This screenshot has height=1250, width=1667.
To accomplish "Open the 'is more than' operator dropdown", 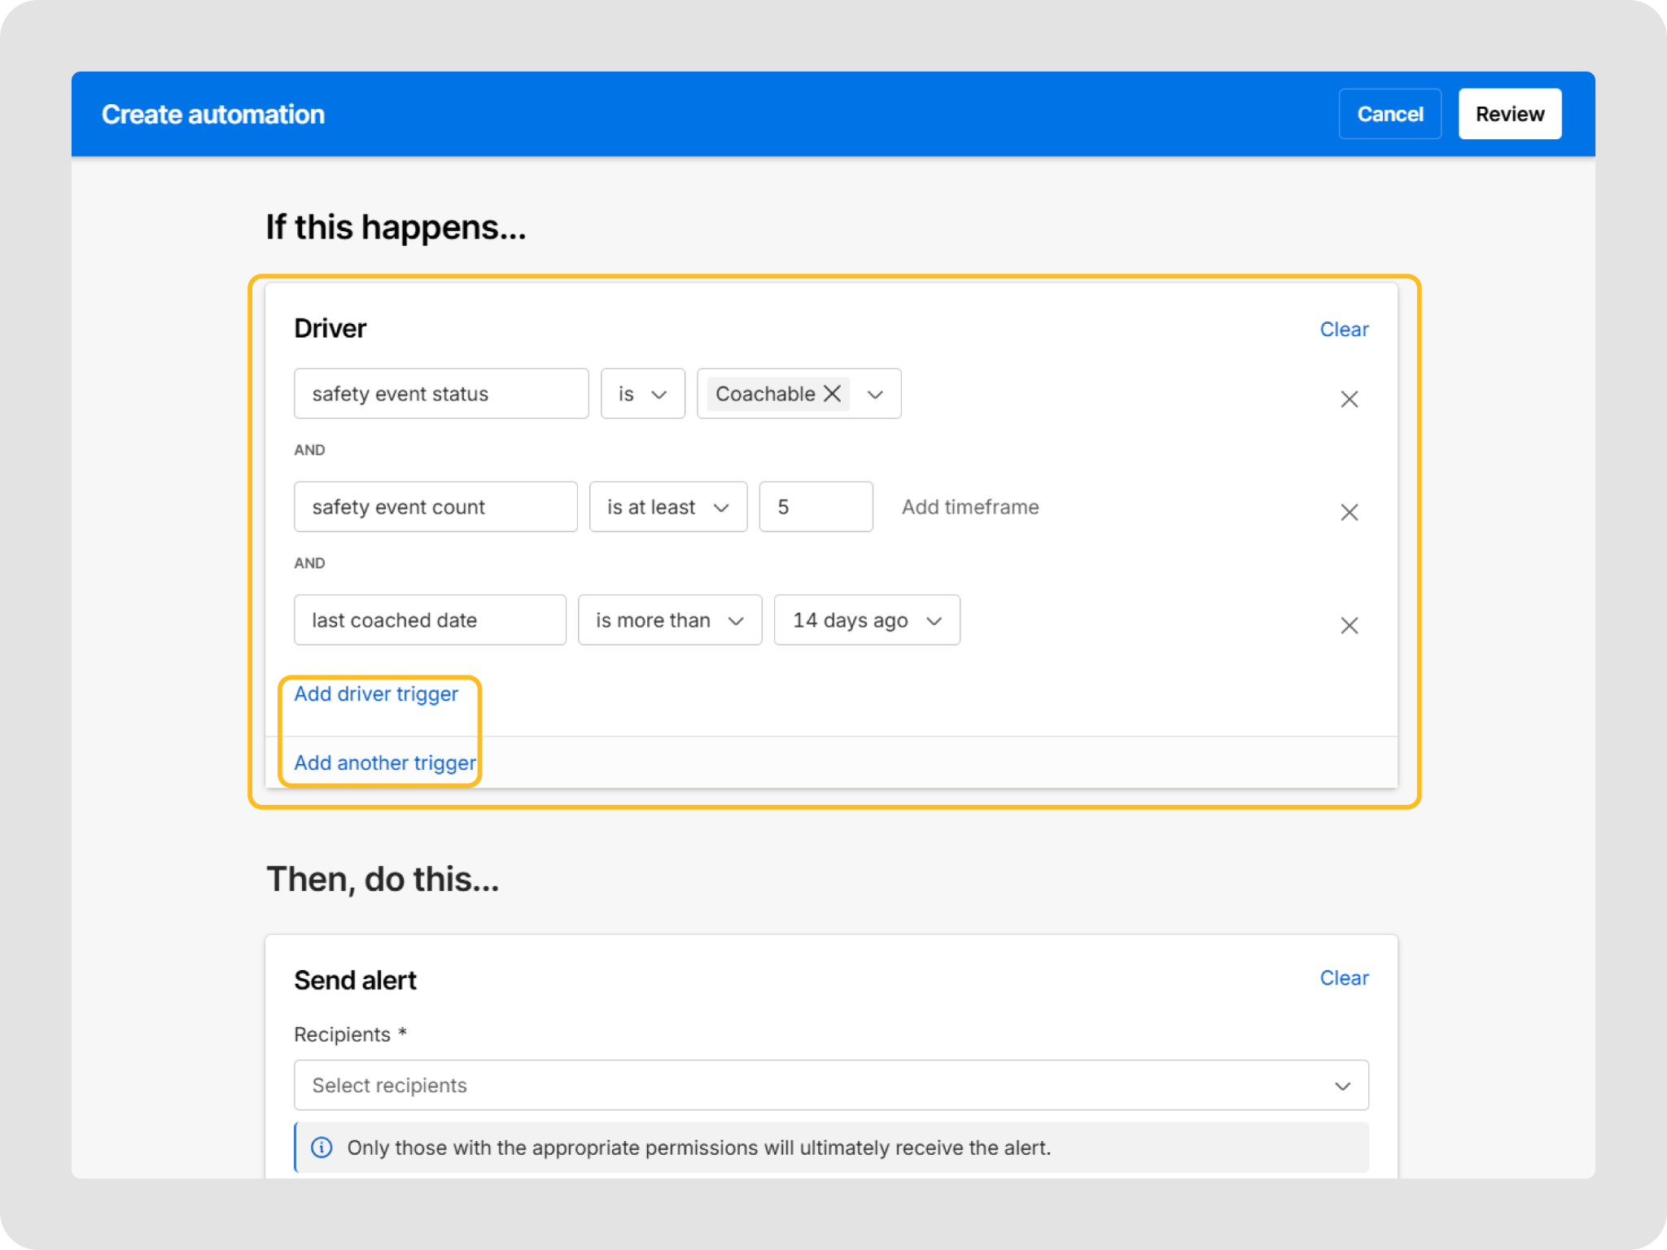I will point(669,620).
